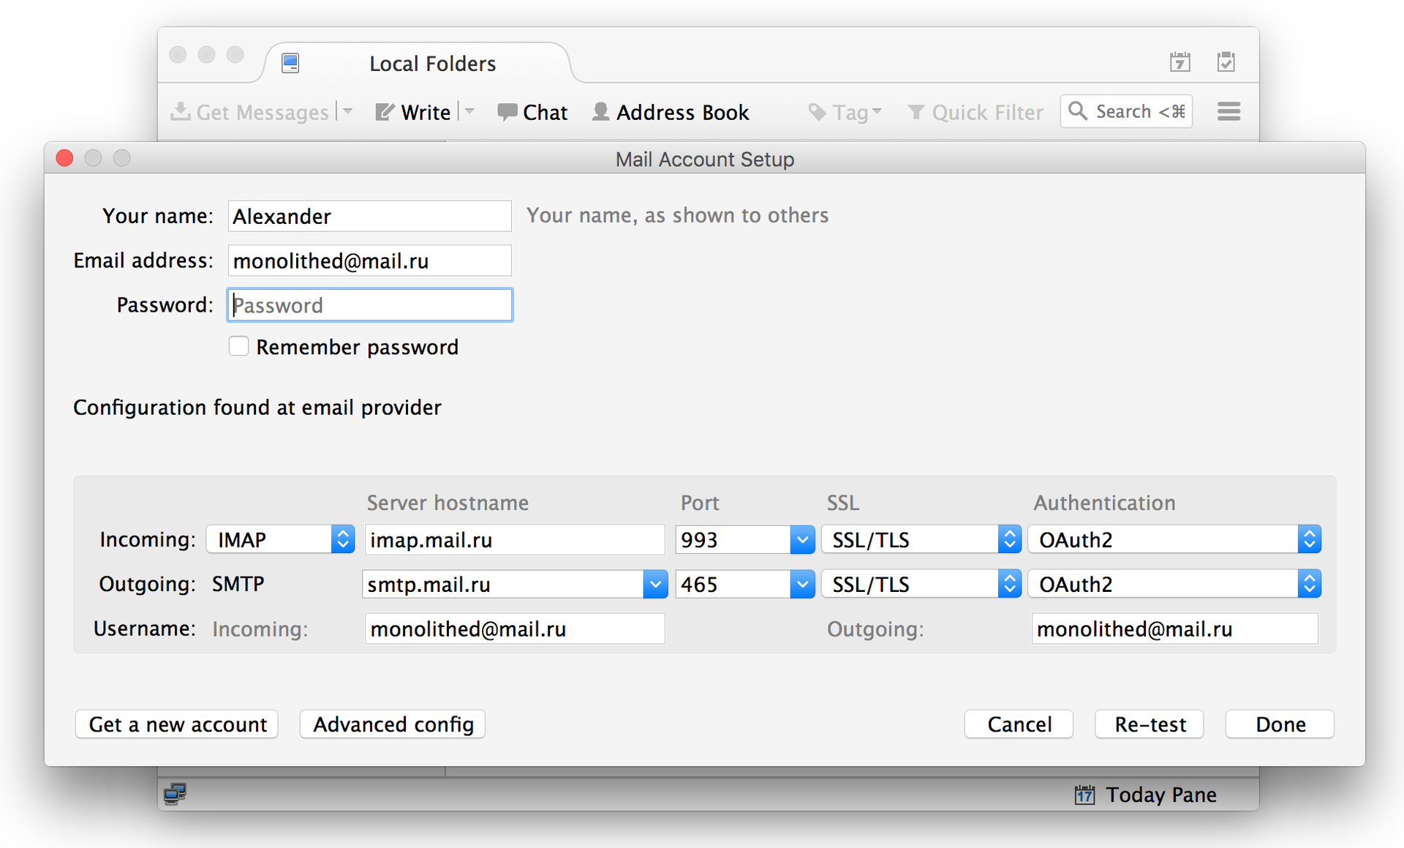Close the Mail Account Setup dialog
The image size is (1404, 848).
click(64, 158)
